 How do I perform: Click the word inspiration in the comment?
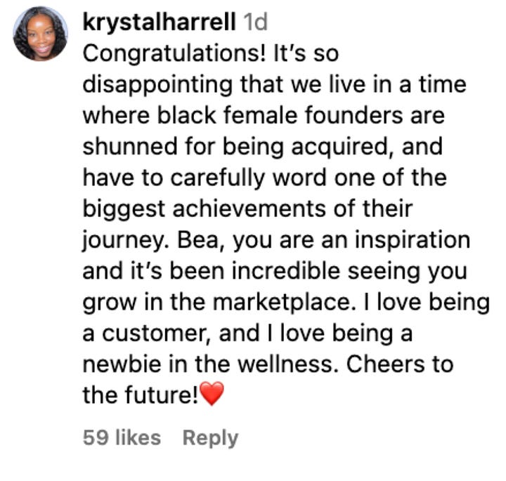413,240
